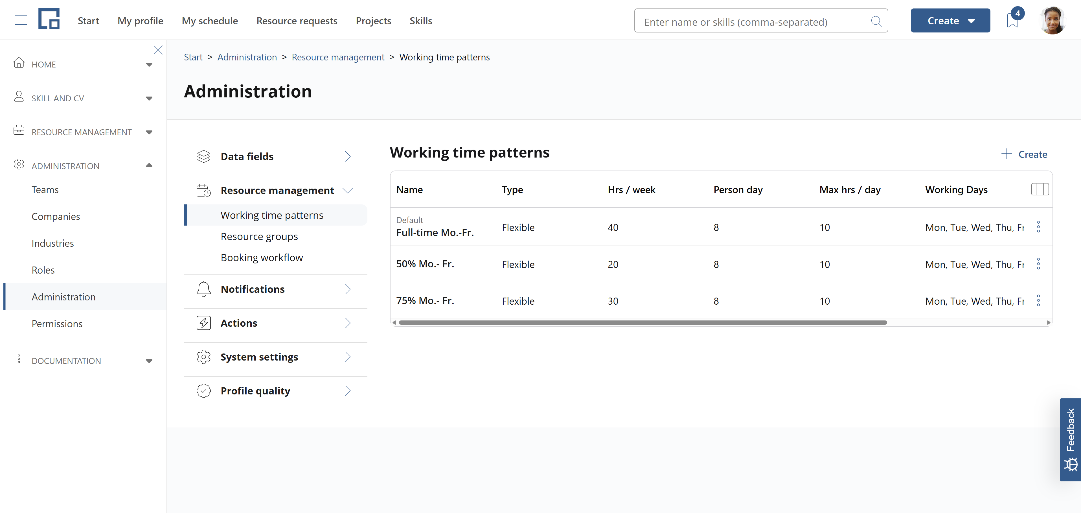
Task: Click the Home house icon
Action: tap(19, 63)
